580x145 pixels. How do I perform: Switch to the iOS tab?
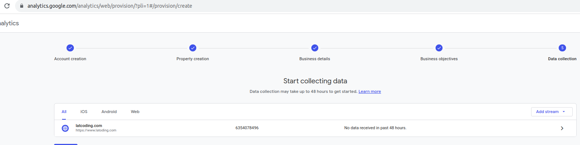(84, 112)
